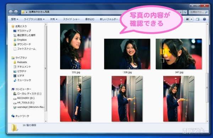
Task: Change the view with thumbnail view icon
Action: (x=187, y=19)
